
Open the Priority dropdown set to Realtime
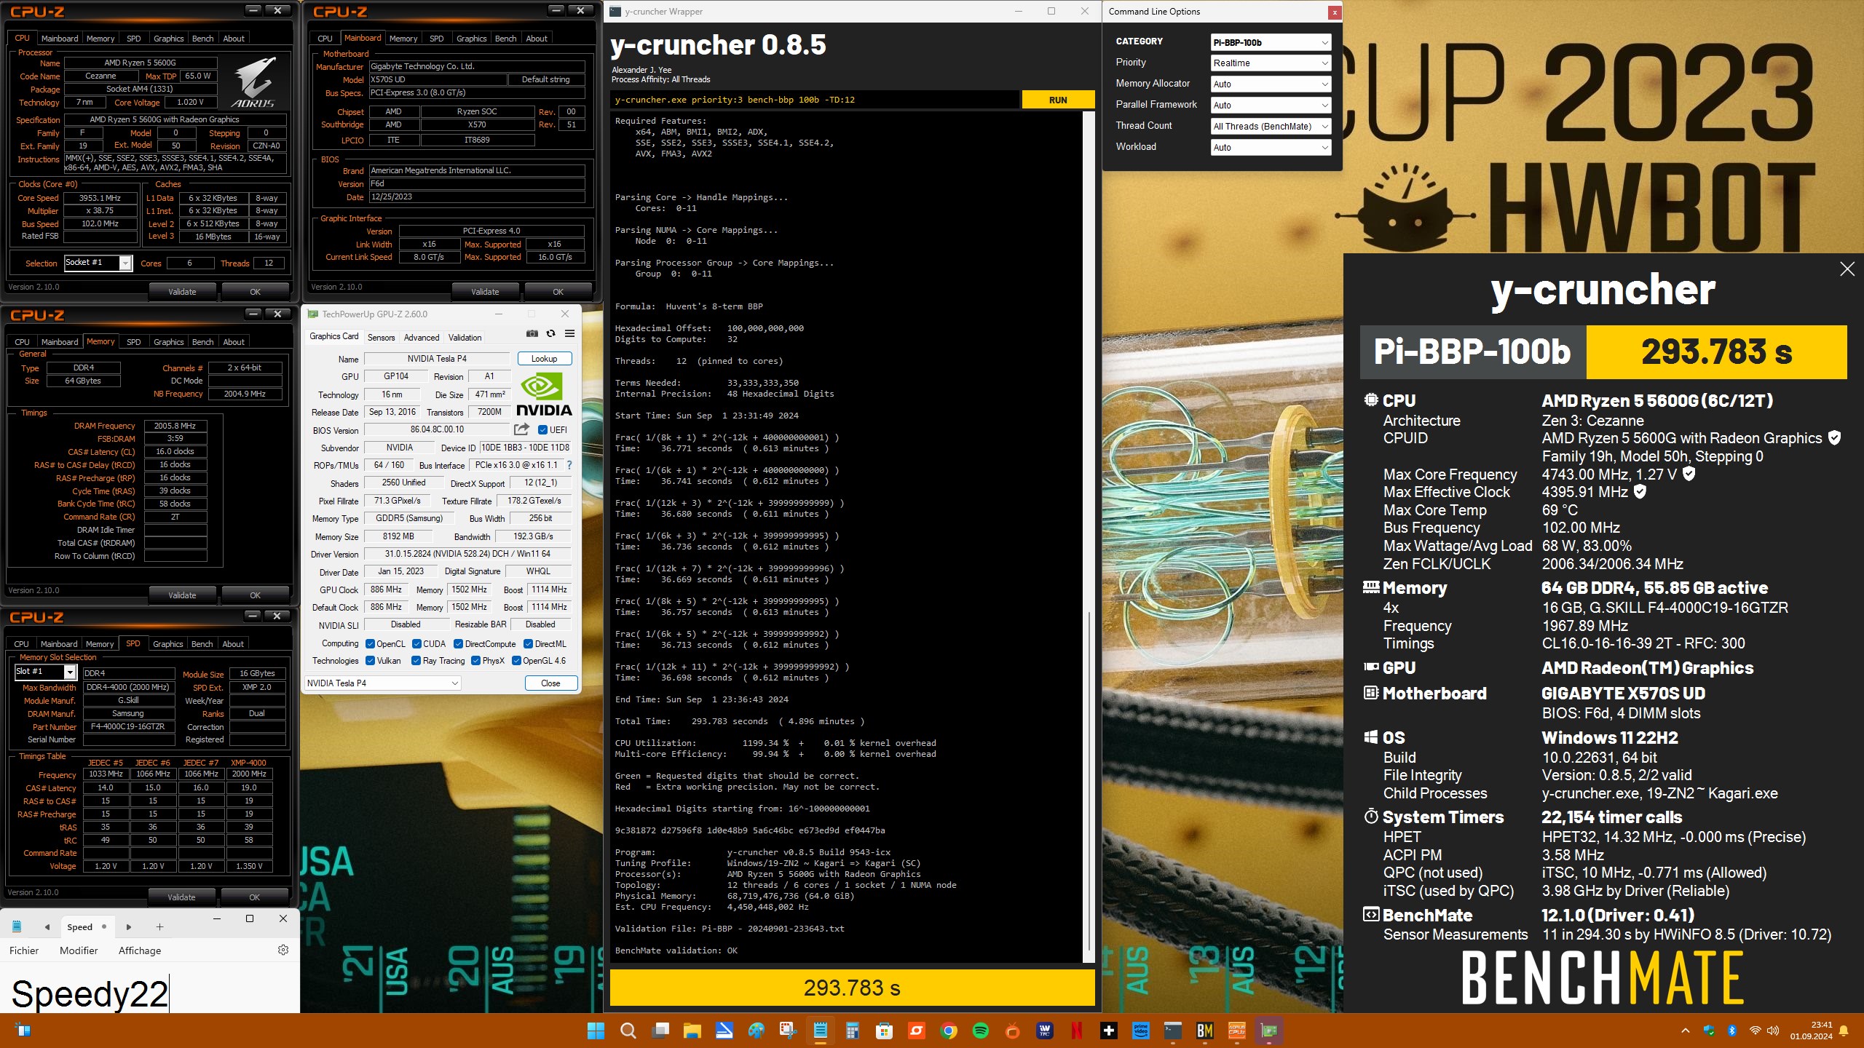coord(1271,63)
